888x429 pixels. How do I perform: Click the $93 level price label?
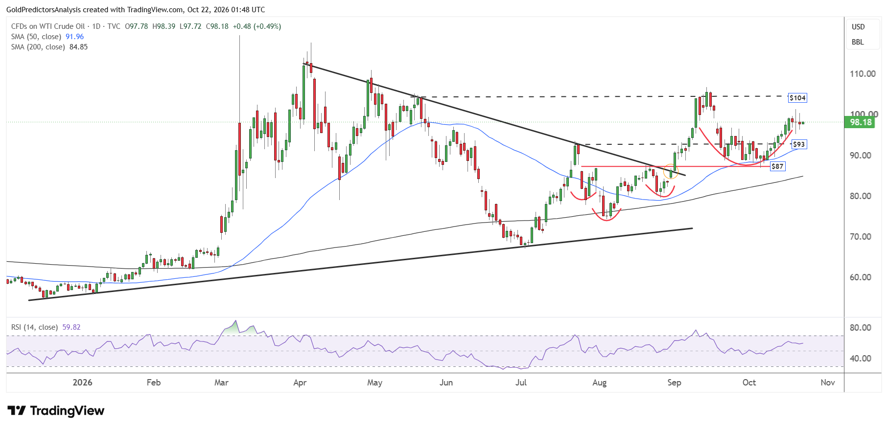pyautogui.click(x=799, y=144)
